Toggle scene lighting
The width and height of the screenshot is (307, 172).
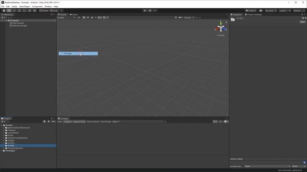[84, 18]
